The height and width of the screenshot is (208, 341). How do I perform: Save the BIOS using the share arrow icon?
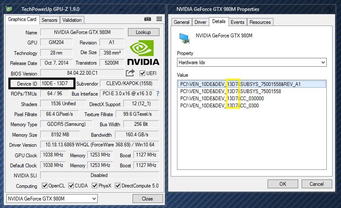tap(130, 73)
